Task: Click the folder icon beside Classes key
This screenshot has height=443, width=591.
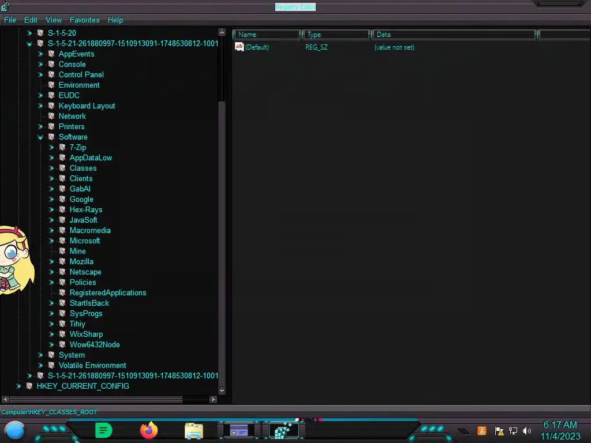Action: tap(62, 168)
